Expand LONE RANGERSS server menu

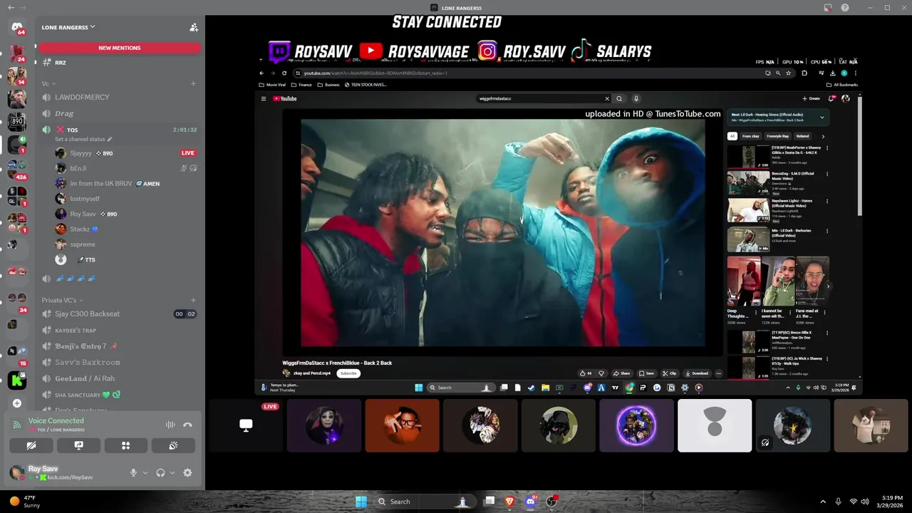(68, 27)
